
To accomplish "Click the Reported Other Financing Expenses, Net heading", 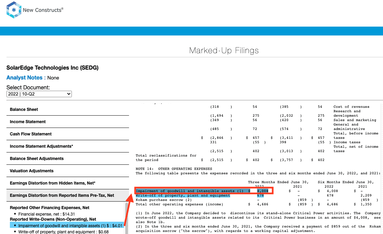I will [x=50, y=208].
